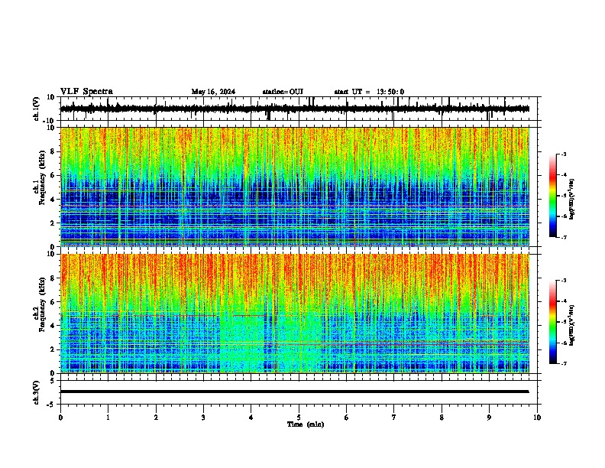
Task: Click the ch.1 "Frequency (kHz)" axis label
Action: pyautogui.click(x=42, y=177)
